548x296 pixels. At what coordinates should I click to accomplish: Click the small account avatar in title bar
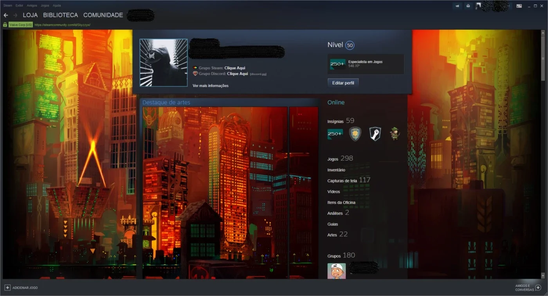pyautogui.click(x=478, y=6)
